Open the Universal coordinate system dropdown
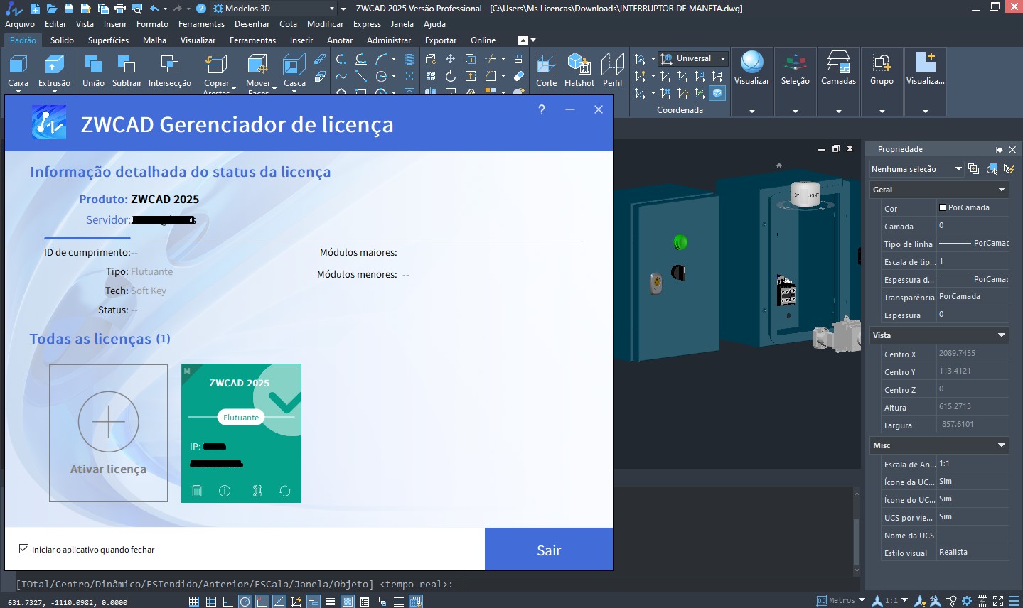This screenshot has width=1023, height=608. (x=722, y=58)
